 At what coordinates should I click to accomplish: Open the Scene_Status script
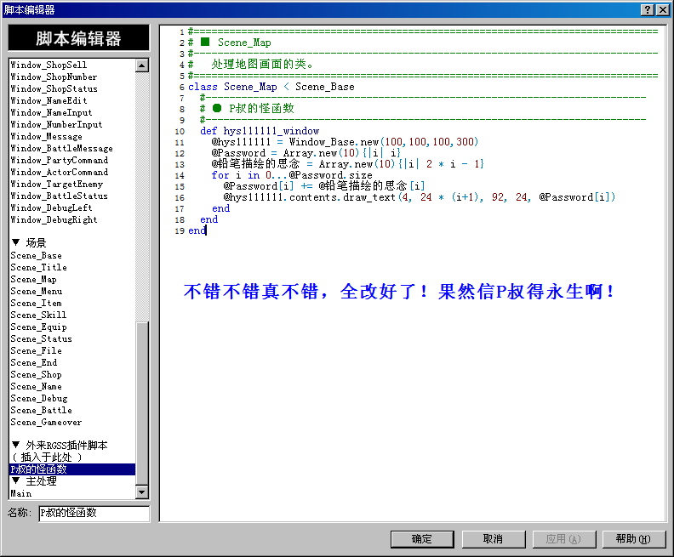41,338
